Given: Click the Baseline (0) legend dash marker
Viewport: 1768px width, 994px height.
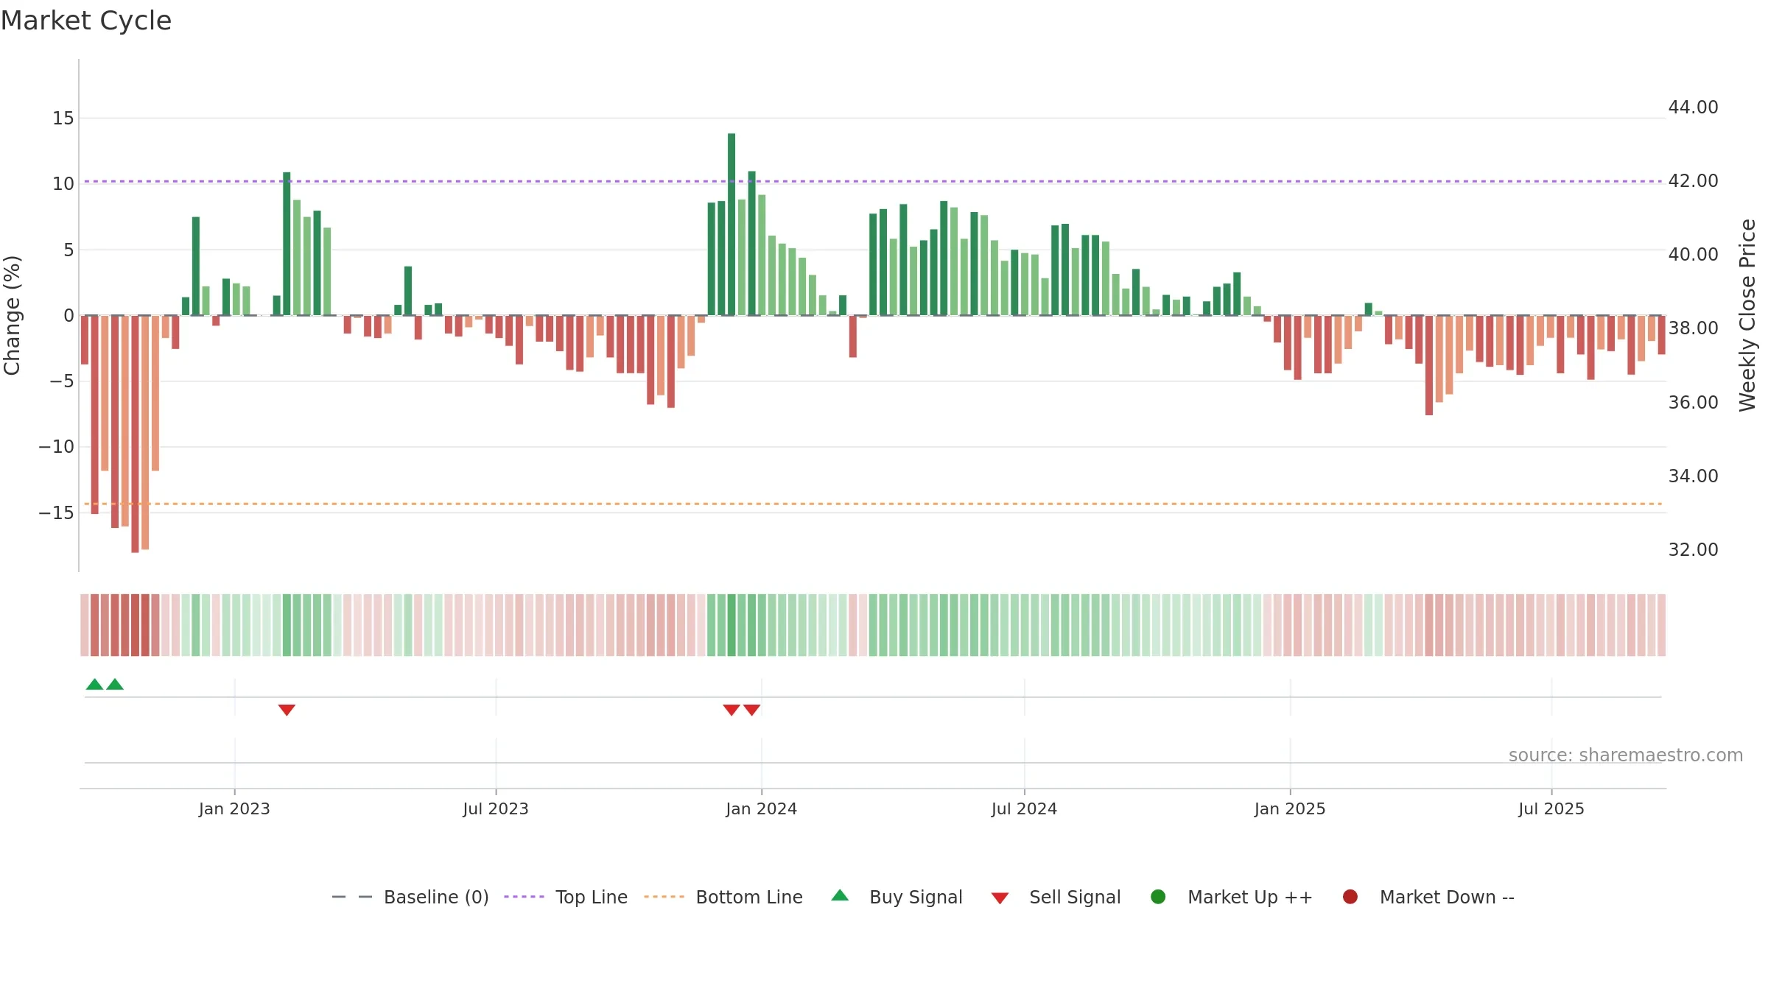Looking at the screenshot, I should click(x=352, y=897).
